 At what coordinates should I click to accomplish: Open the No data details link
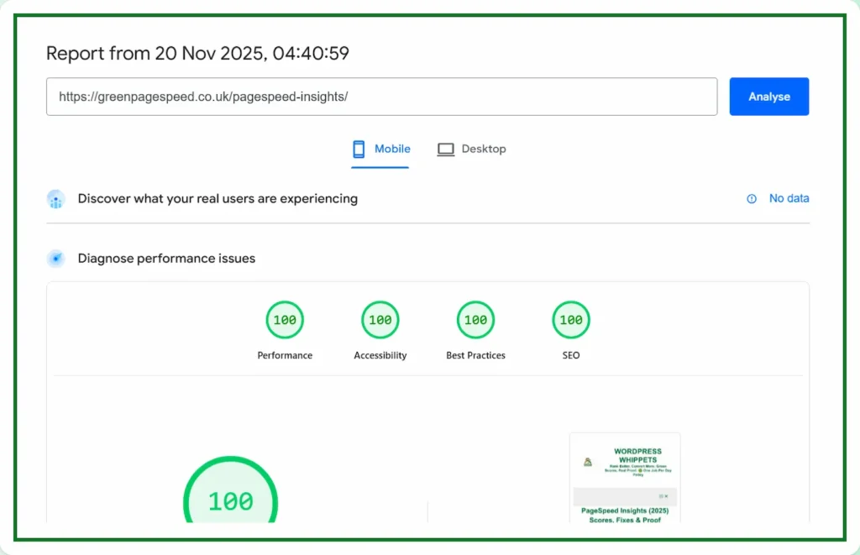tap(789, 198)
